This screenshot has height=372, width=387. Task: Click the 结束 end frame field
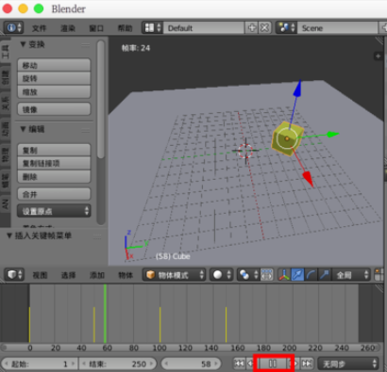tap(117, 364)
